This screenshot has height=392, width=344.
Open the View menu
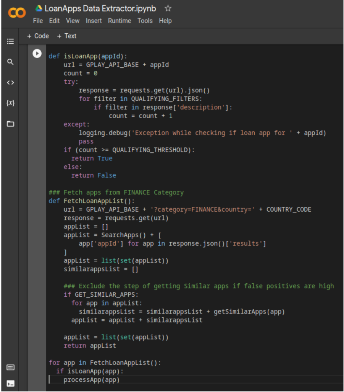click(x=73, y=21)
